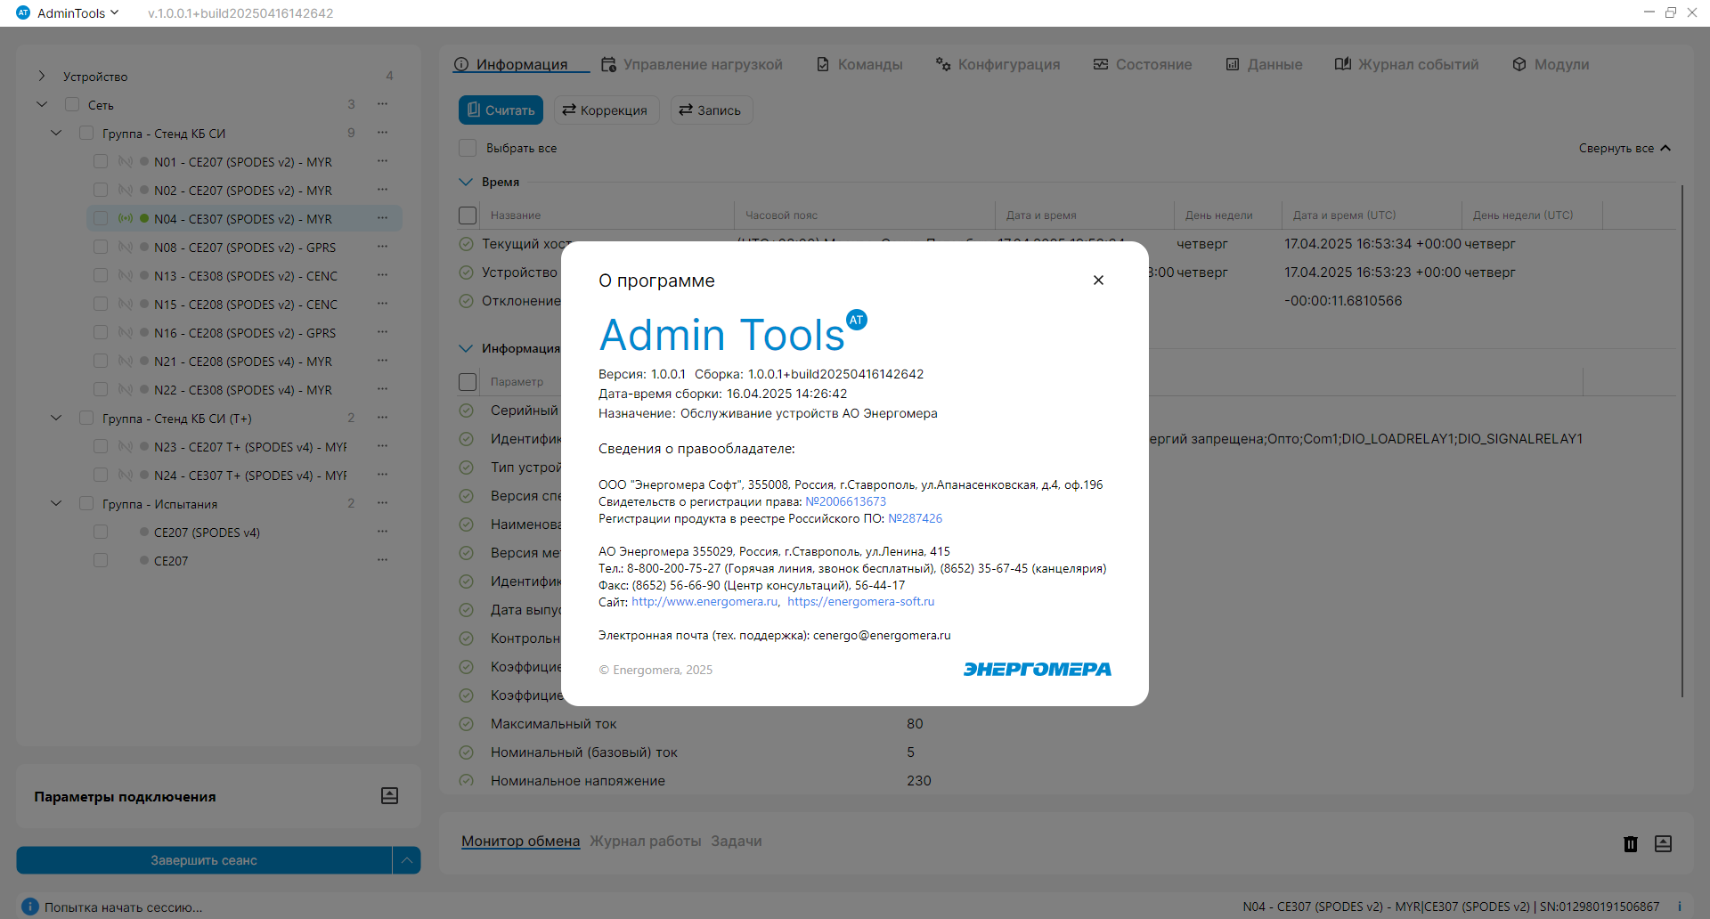Open the https://energomera-soft.ru link
Screen dimensions: 1710x919
(x=860, y=601)
